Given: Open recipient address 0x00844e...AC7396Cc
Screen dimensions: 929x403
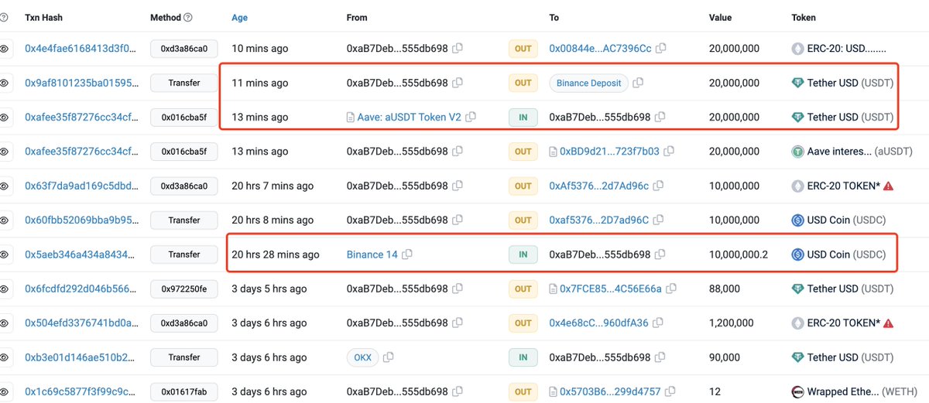Looking at the screenshot, I should click(602, 48).
